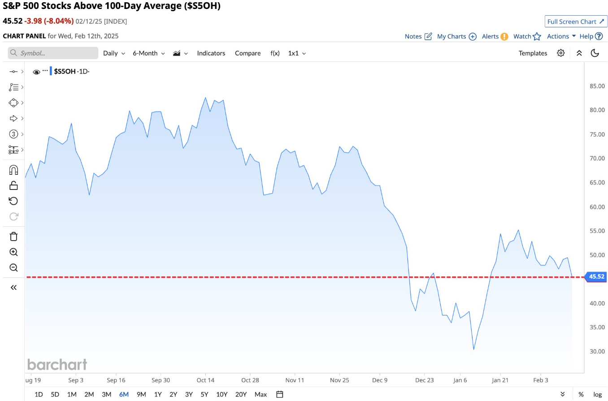Toggle $S5OH series visibility eye
The height and width of the screenshot is (401, 608).
(x=36, y=72)
